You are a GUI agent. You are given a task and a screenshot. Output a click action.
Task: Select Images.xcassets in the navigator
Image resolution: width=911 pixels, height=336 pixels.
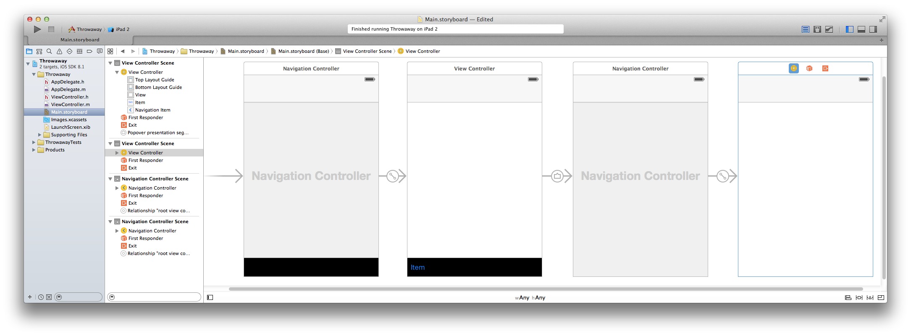point(68,120)
